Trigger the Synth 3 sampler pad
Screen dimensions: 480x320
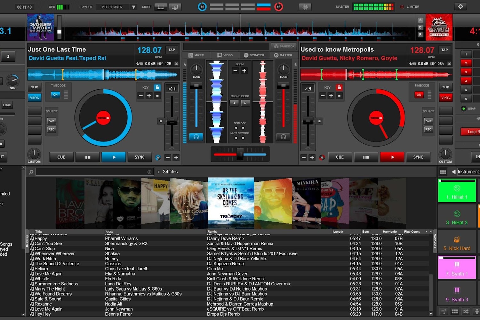(x=457, y=293)
